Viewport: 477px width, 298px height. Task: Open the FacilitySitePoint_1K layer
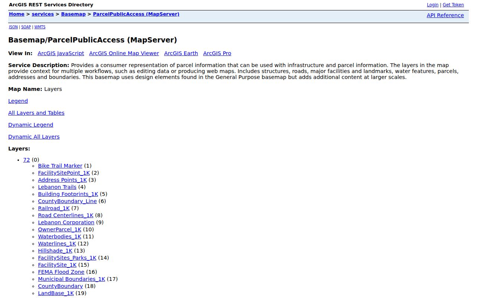pos(64,173)
